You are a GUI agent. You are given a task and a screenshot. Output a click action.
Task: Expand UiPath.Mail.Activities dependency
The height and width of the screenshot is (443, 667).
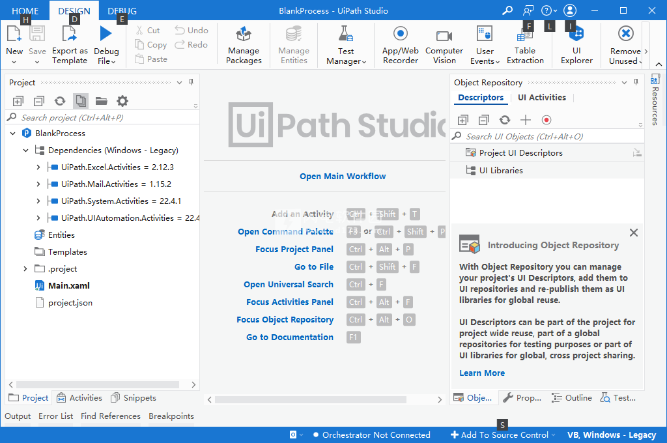(x=38, y=184)
